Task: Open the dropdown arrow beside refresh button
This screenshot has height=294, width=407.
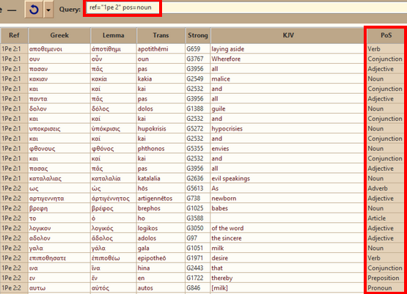Action: 48,10
